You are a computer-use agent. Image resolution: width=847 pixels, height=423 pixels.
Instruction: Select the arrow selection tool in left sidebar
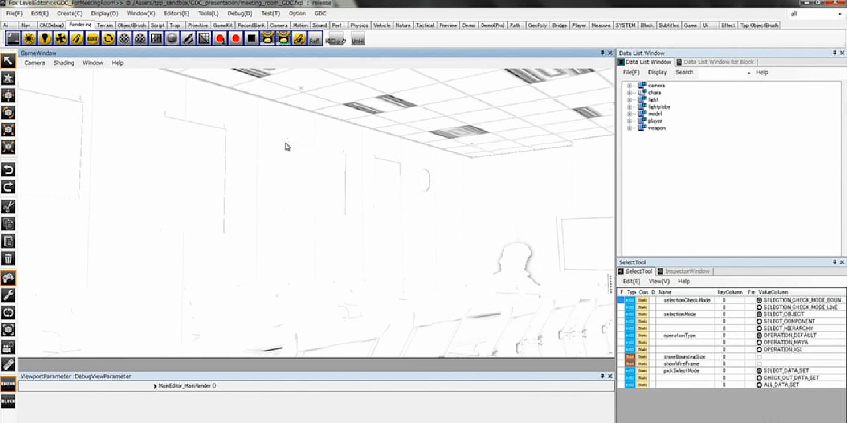tap(8, 61)
